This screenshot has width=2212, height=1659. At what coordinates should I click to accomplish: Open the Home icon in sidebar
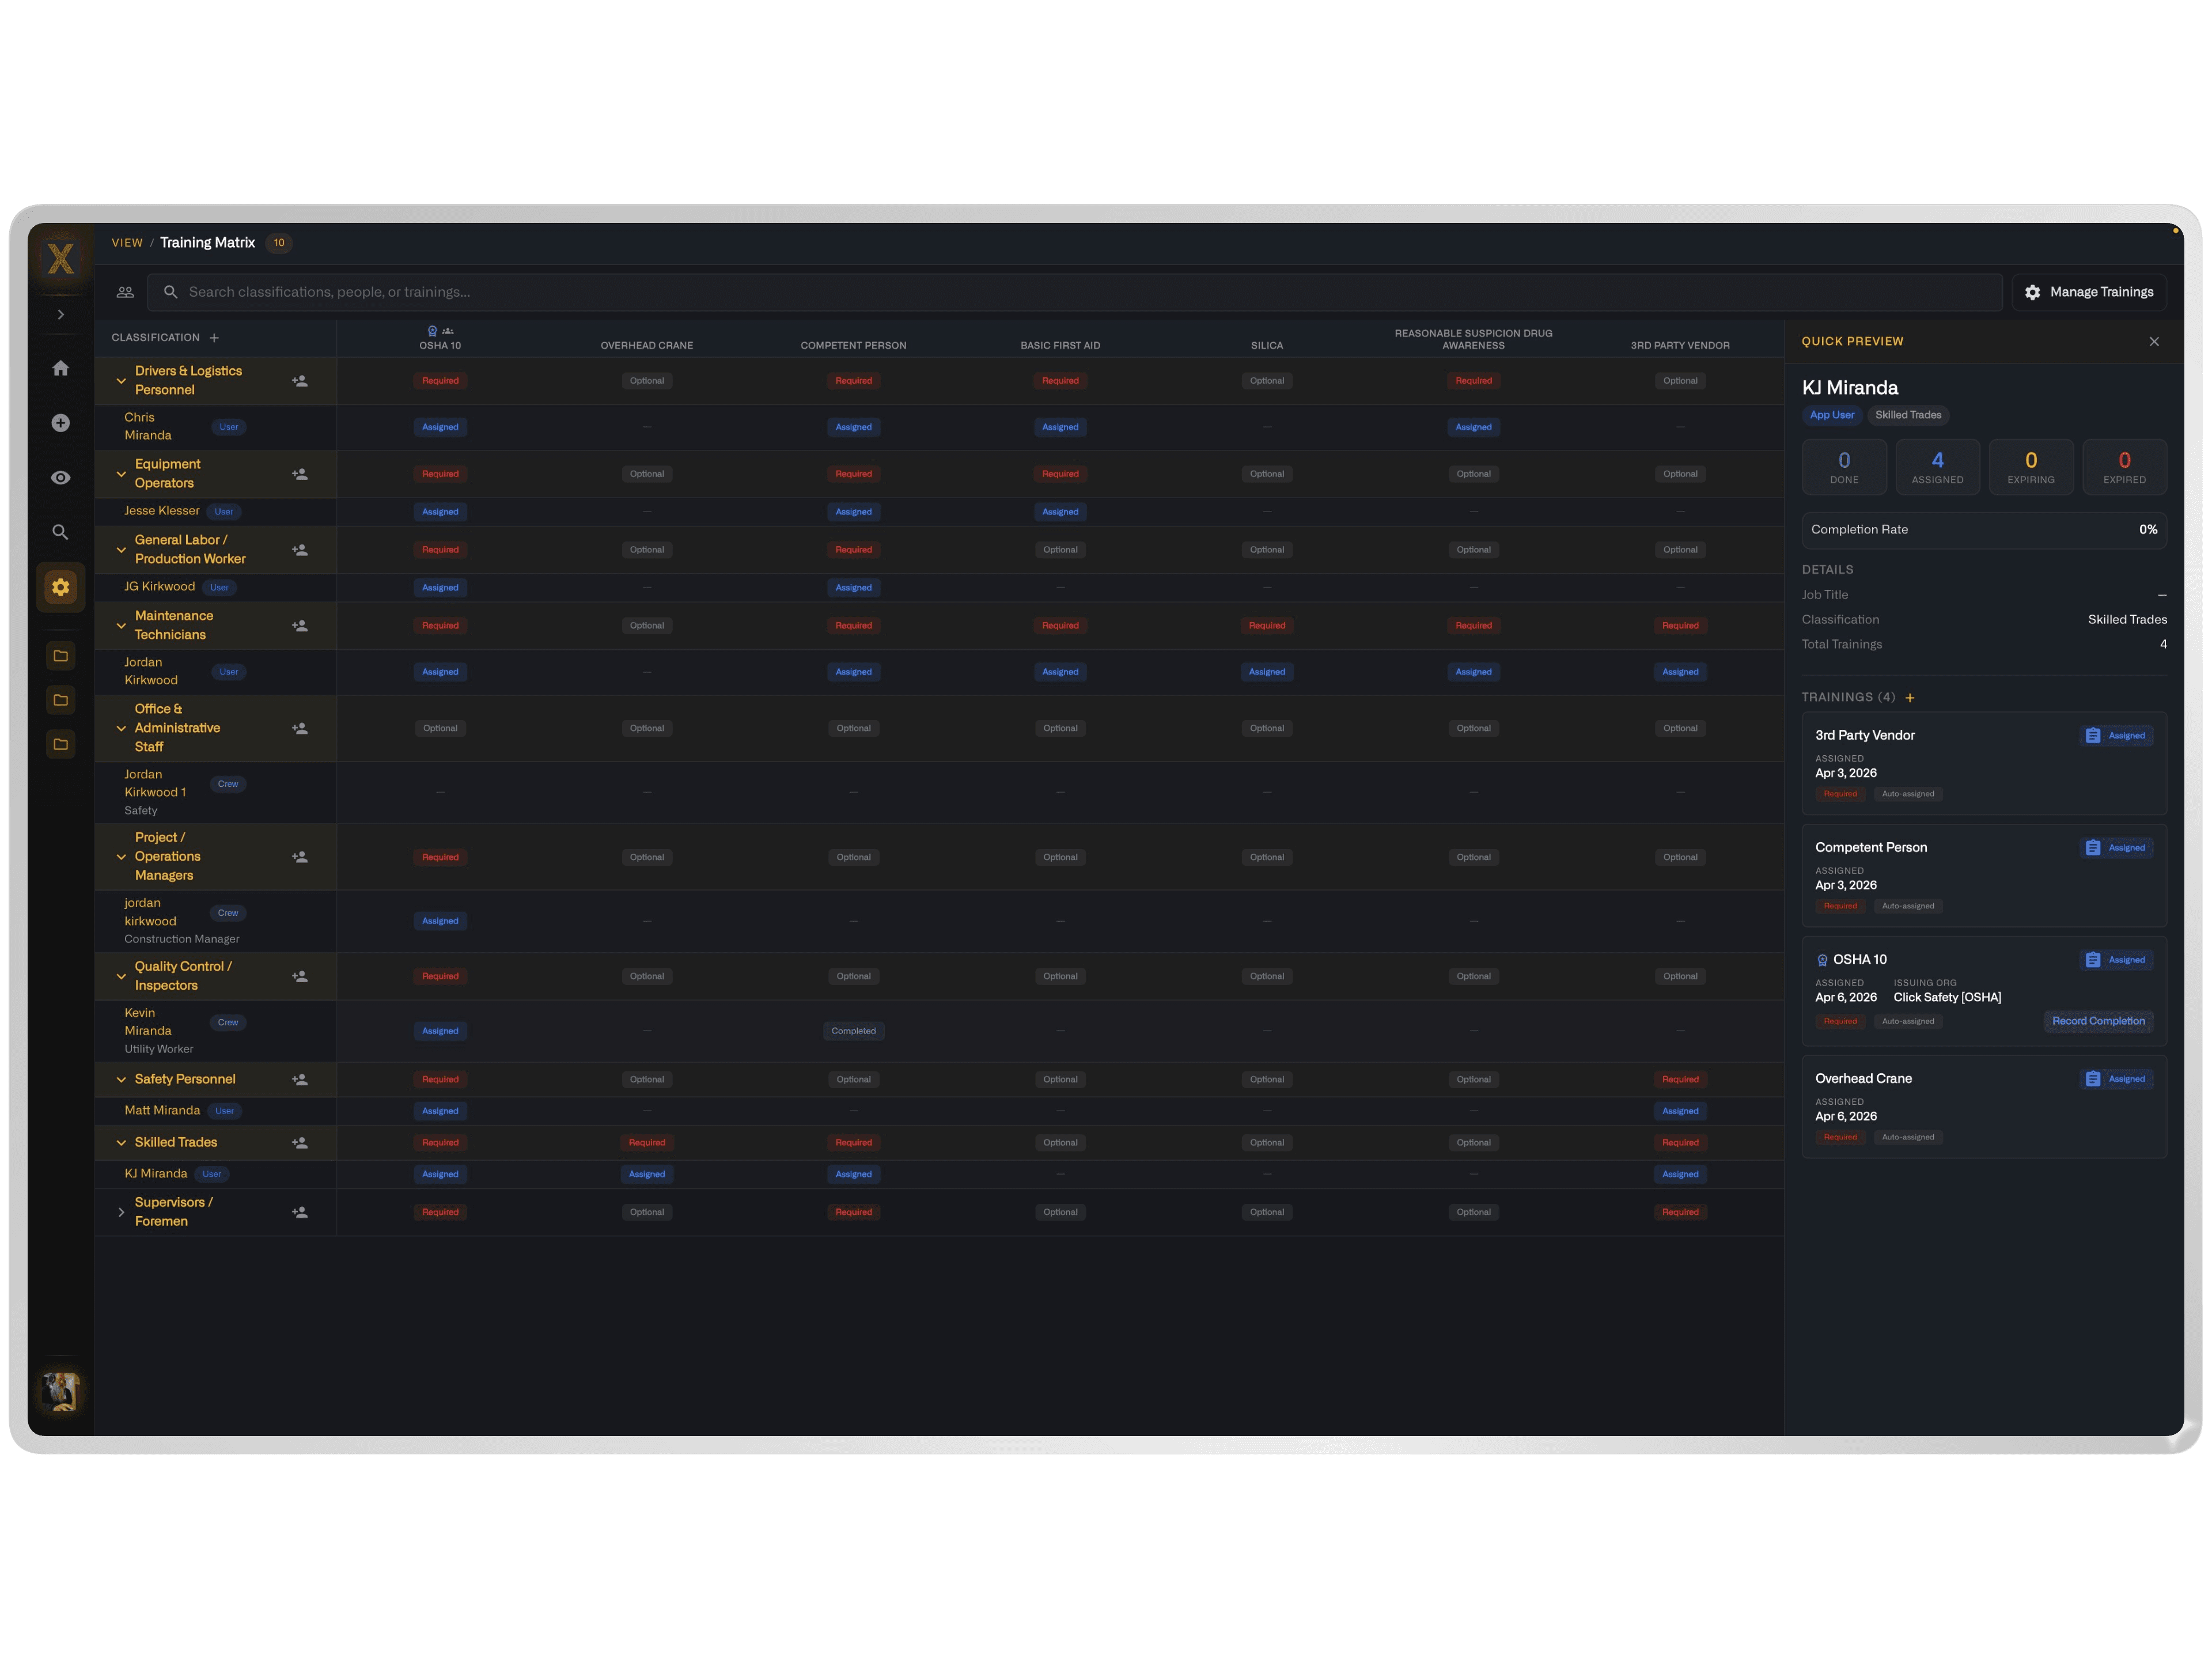tap(61, 368)
